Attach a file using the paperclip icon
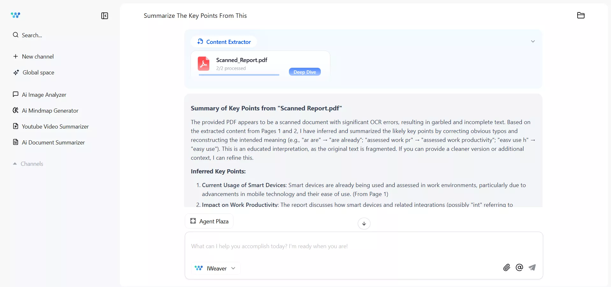Viewport: 611px width, 287px height. point(506,268)
